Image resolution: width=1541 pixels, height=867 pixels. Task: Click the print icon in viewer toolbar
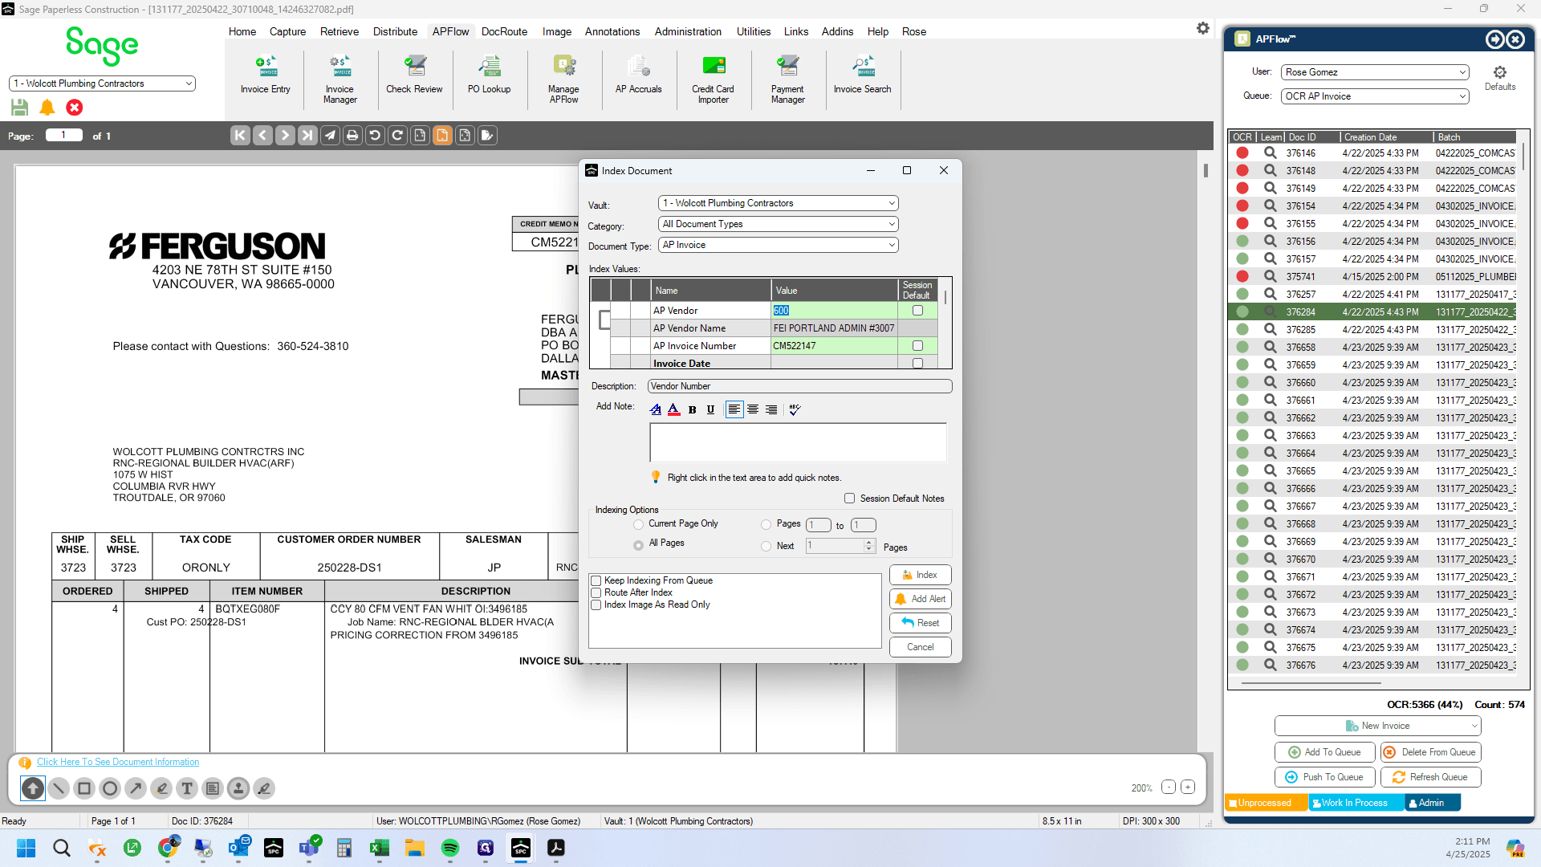352,135
